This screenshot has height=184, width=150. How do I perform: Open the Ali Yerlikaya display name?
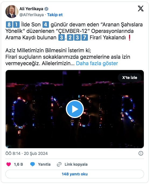(x=31, y=9)
